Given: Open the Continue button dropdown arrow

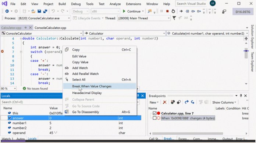Looking at the screenshot, I should 143,11.
